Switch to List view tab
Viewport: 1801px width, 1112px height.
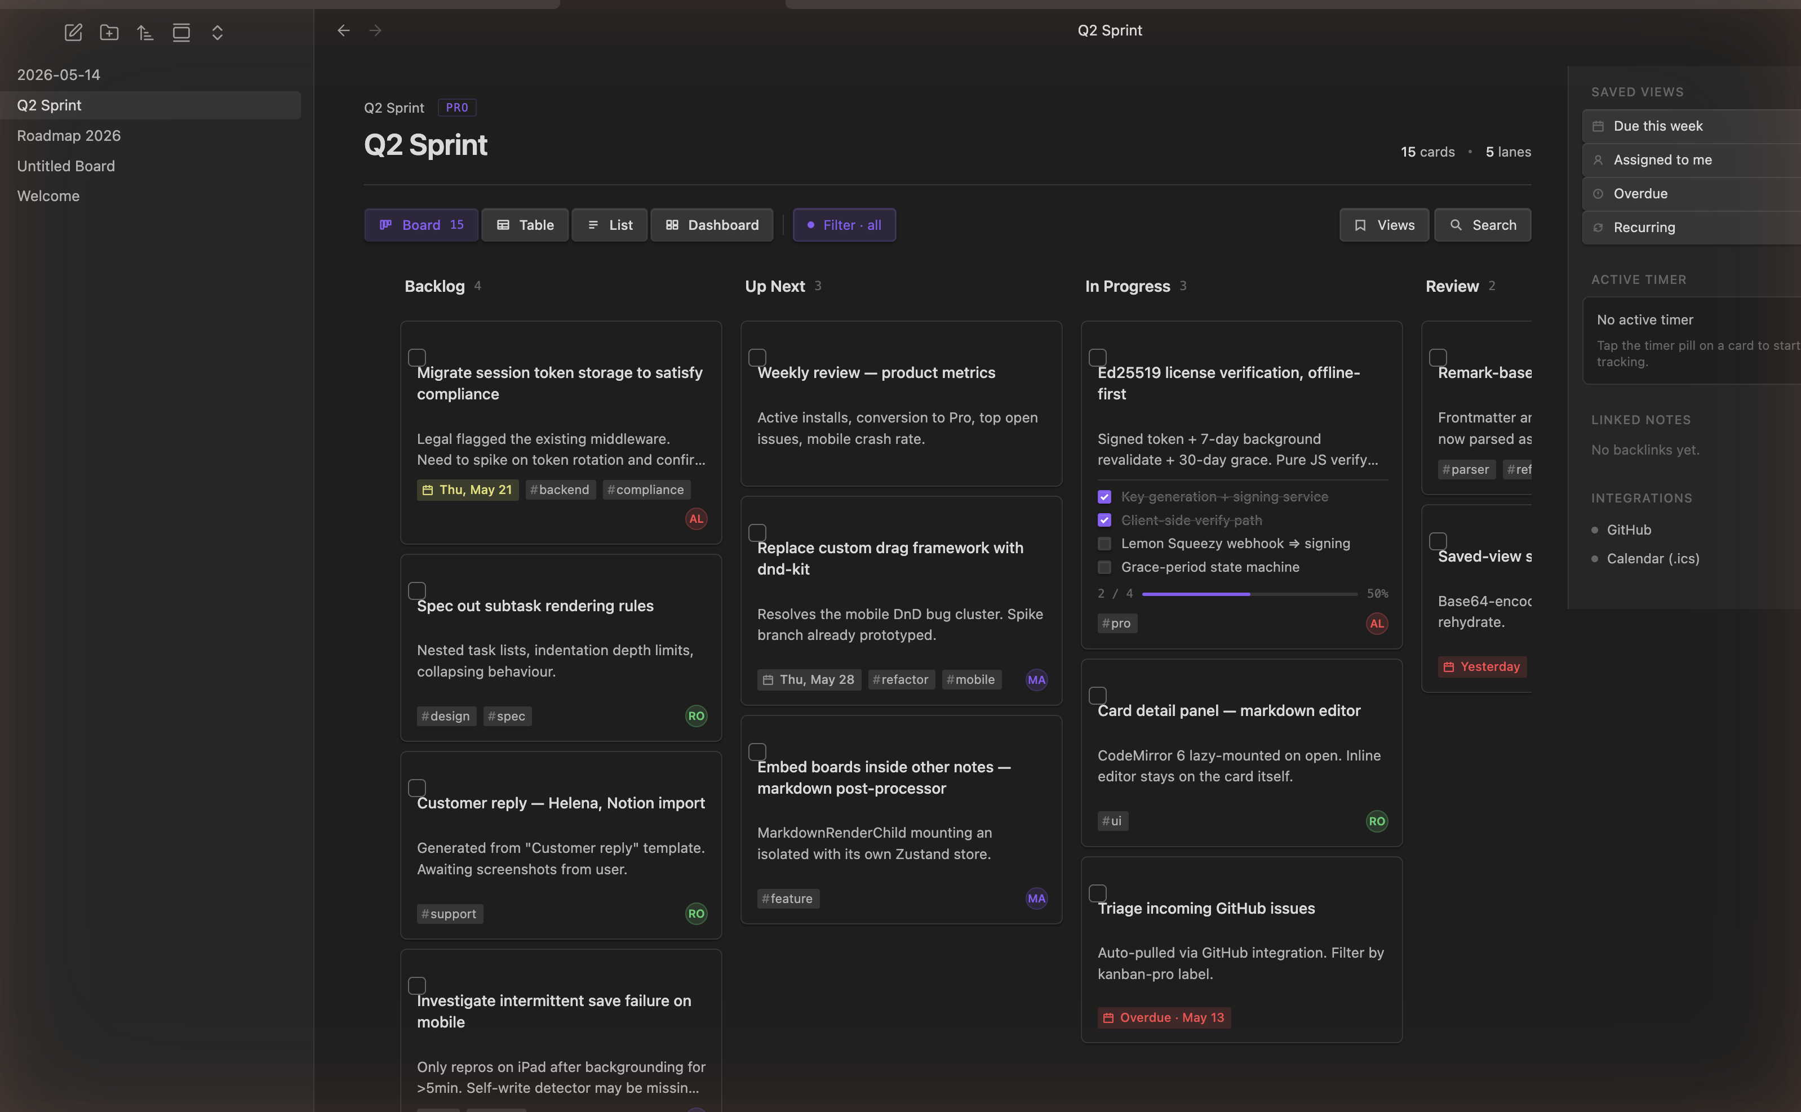610,225
